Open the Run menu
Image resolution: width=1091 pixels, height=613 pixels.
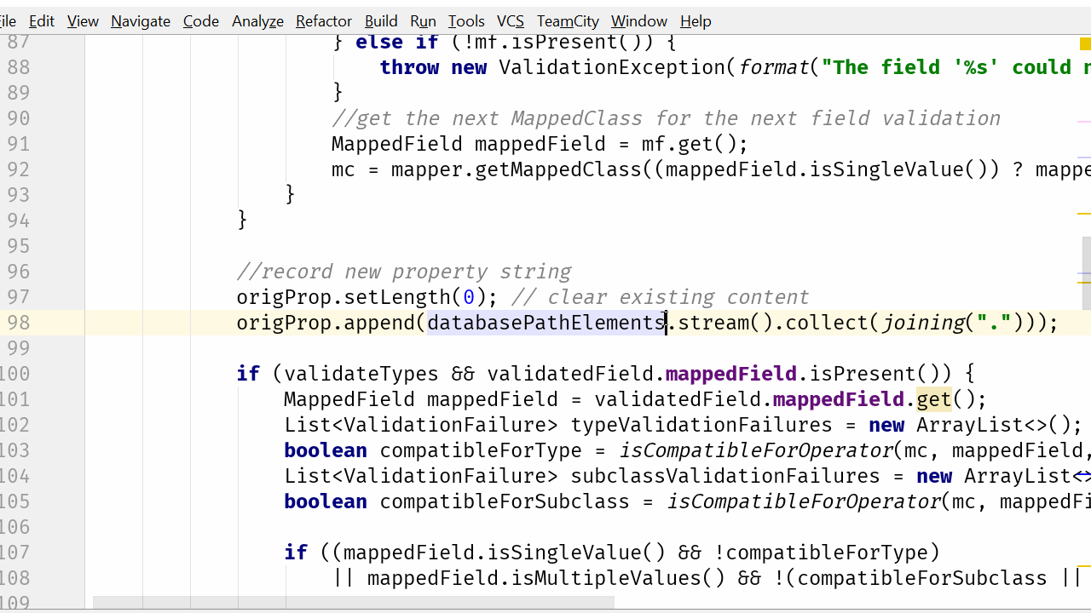(423, 21)
